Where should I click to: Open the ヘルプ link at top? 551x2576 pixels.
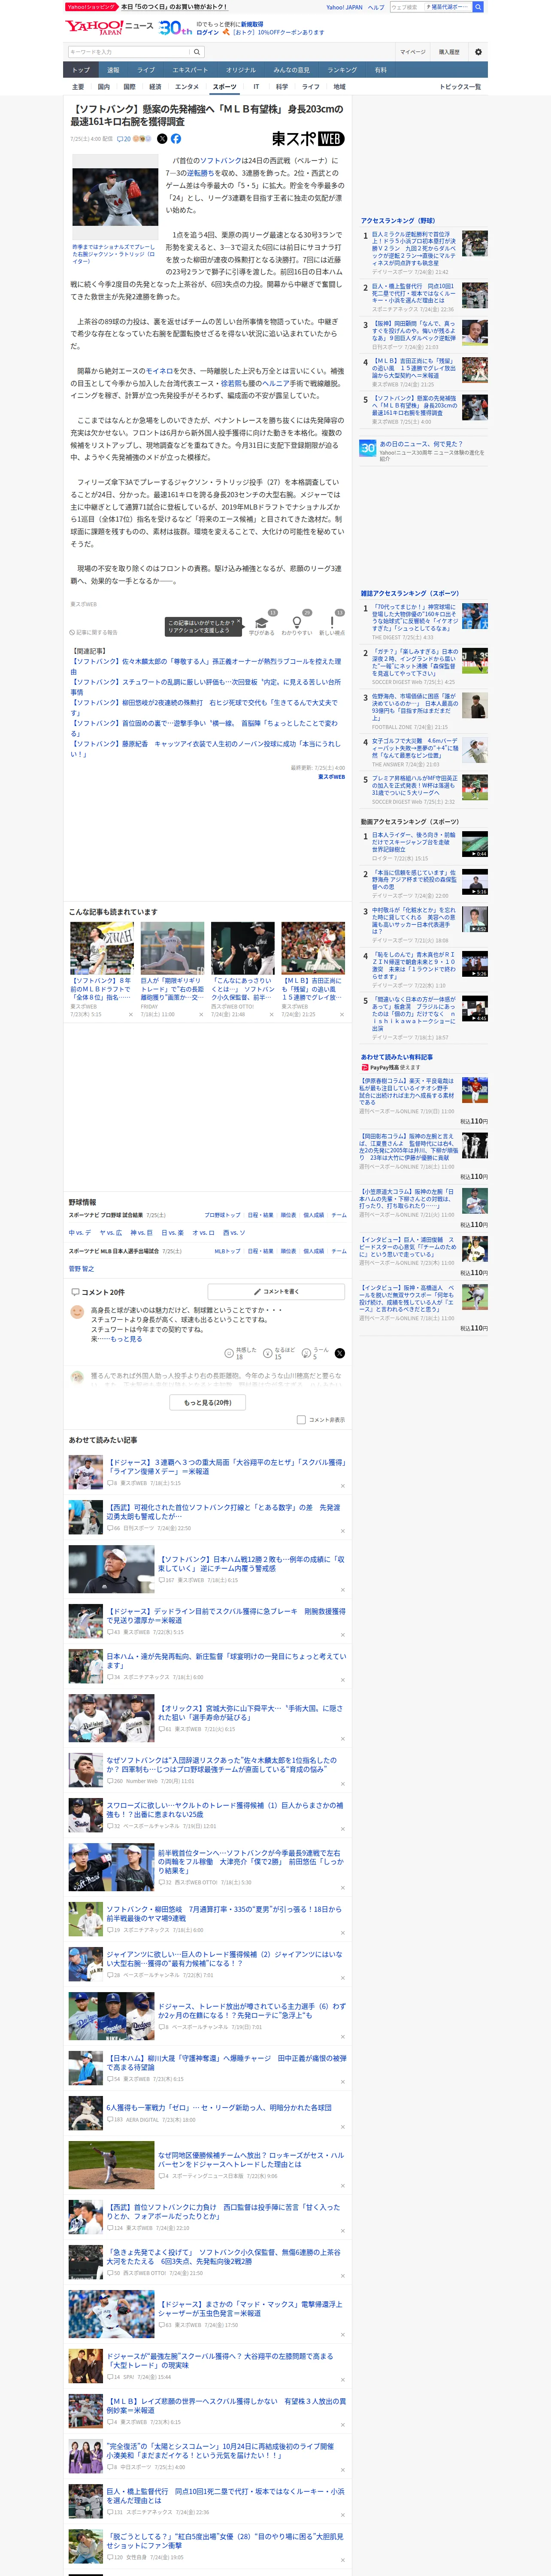[x=376, y=7]
